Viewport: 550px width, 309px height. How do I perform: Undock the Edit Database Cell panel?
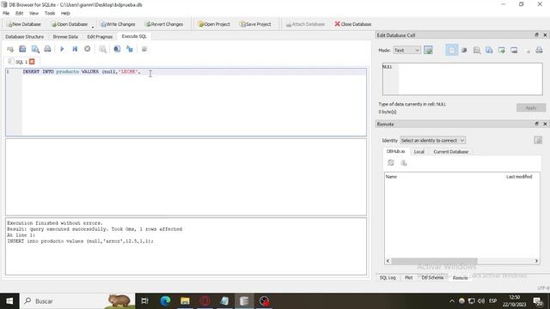pyautogui.click(x=536, y=34)
